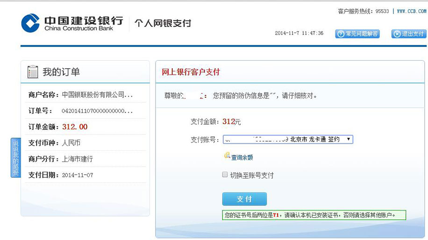Click the truncated 订单号 order number

97,111
